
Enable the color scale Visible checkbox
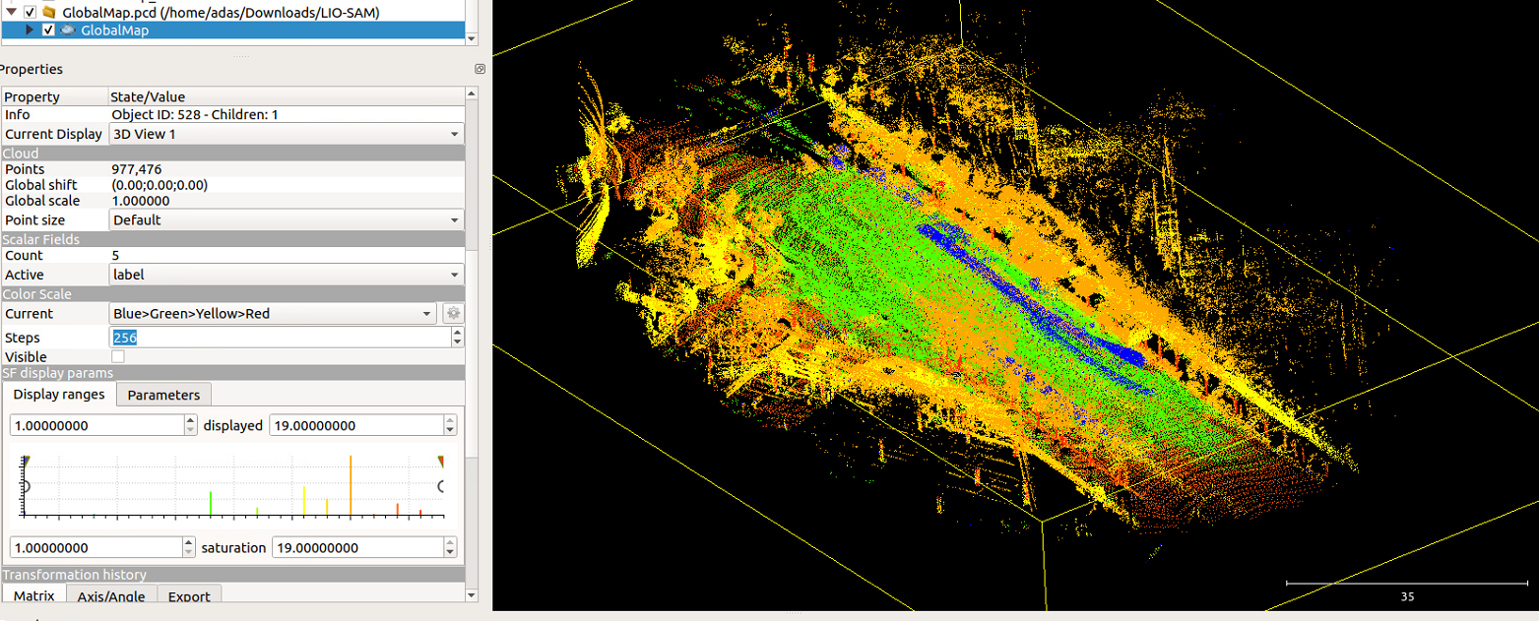[x=118, y=356]
